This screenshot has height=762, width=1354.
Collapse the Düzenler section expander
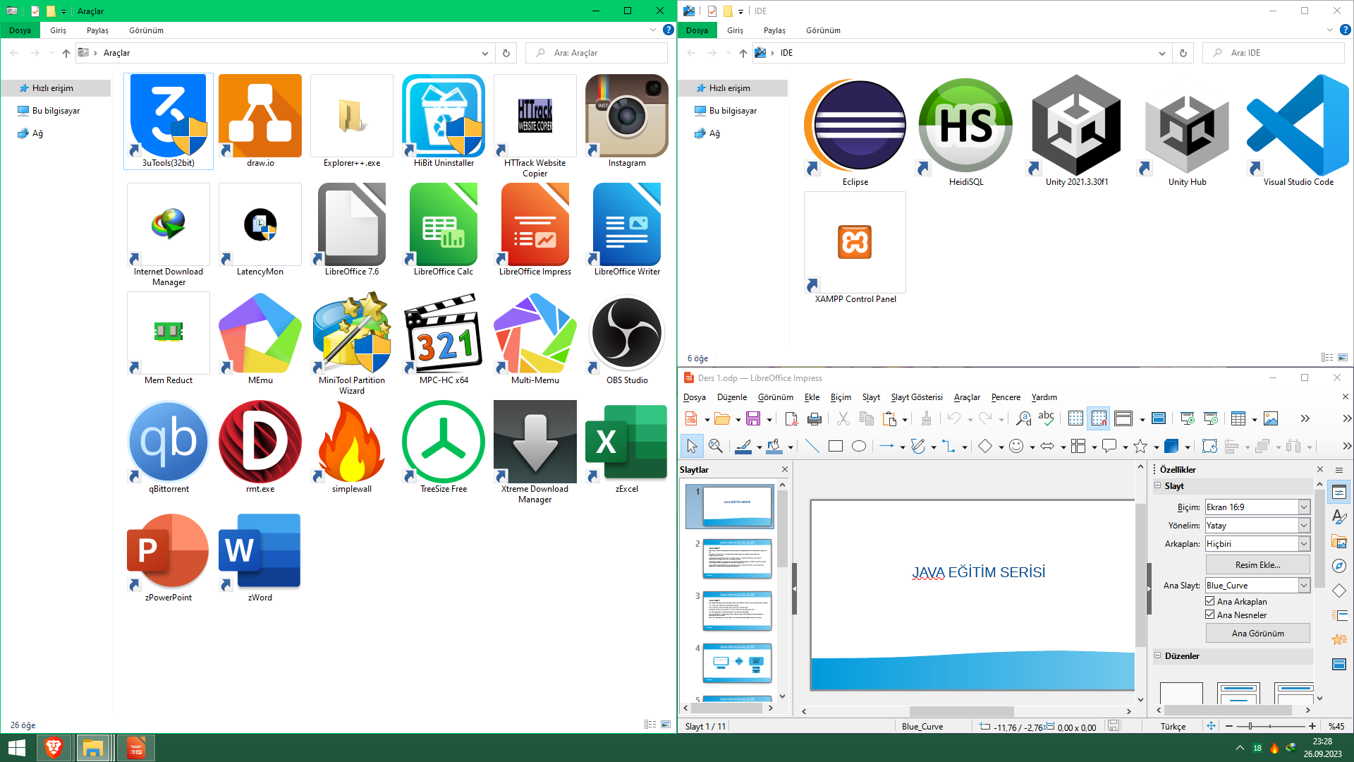click(x=1158, y=655)
